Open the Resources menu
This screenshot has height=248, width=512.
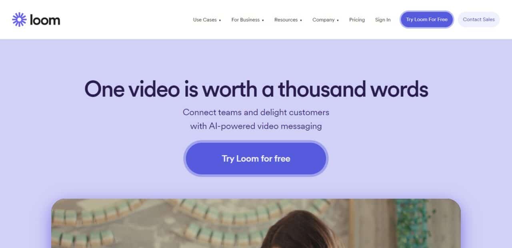tap(286, 20)
